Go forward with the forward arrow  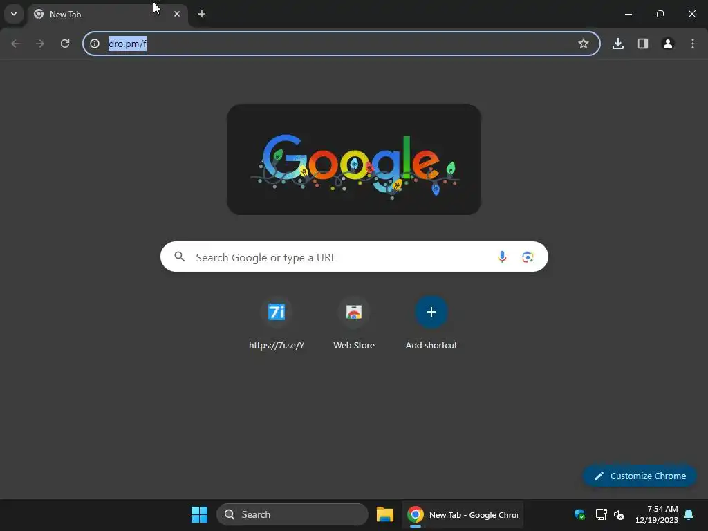(40, 44)
